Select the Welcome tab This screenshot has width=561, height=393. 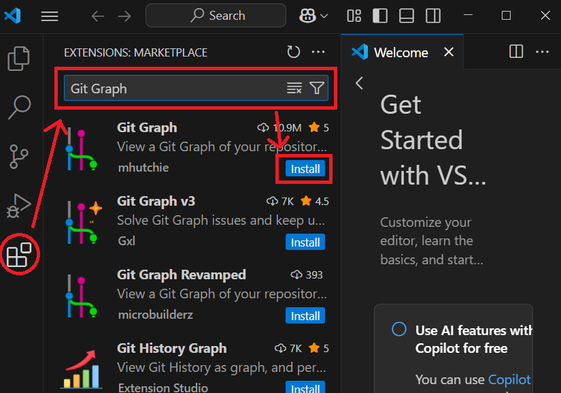click(401, 52)
